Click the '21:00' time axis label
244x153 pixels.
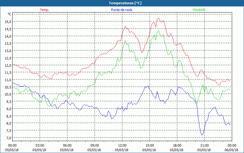[204, 146]
